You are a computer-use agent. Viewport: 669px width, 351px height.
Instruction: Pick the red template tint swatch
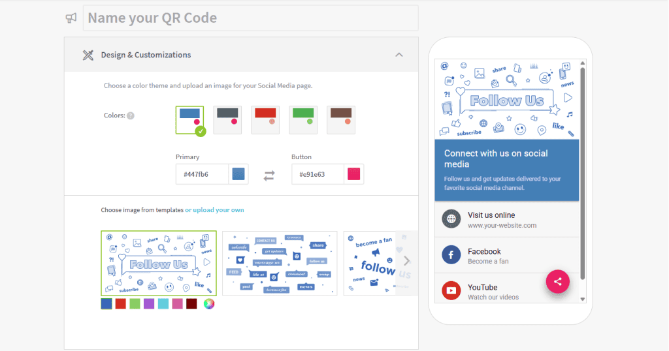(121, 304)
